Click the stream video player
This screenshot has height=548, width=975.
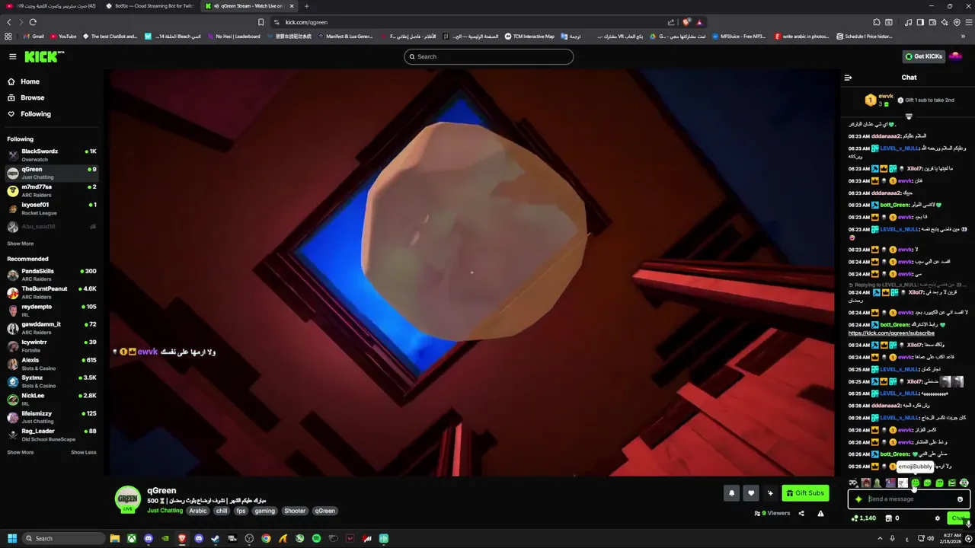pos(471,272)
